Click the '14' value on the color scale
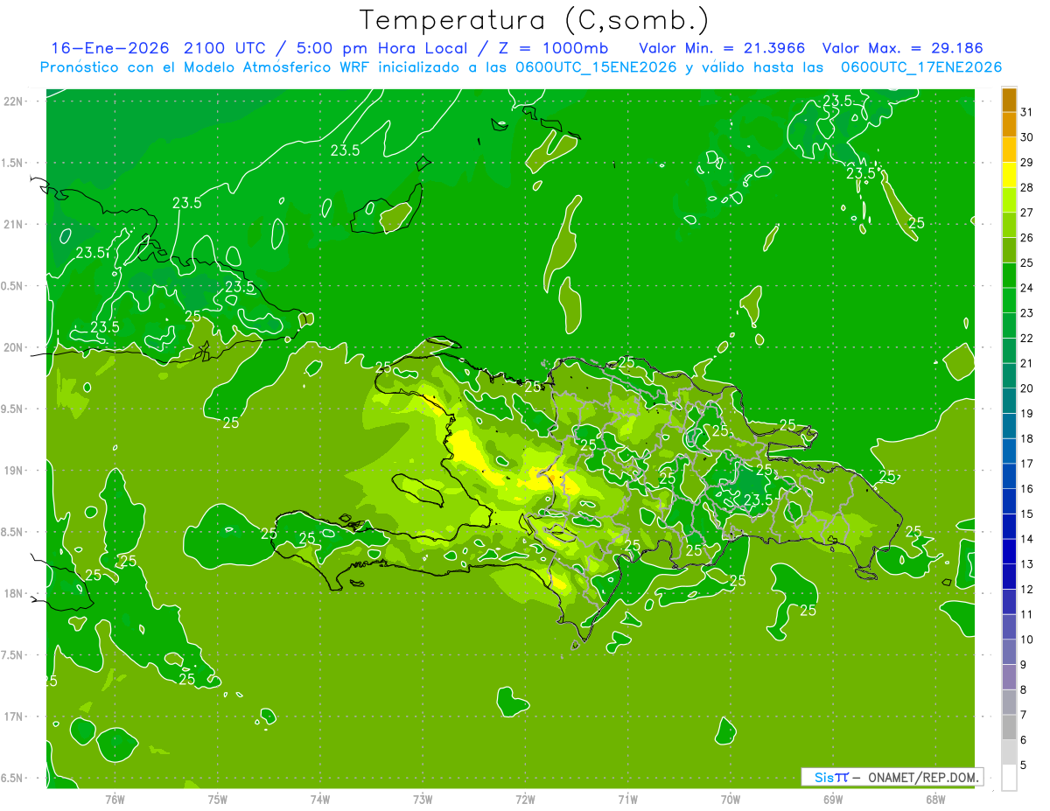Image resolution: width=1050 pixels, height=811 pixels. pyautogui.click(x=1027, y=539)
